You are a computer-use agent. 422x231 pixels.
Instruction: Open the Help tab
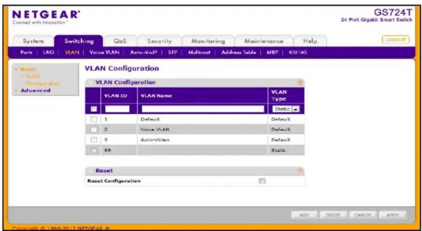click(x=310, y=41)
